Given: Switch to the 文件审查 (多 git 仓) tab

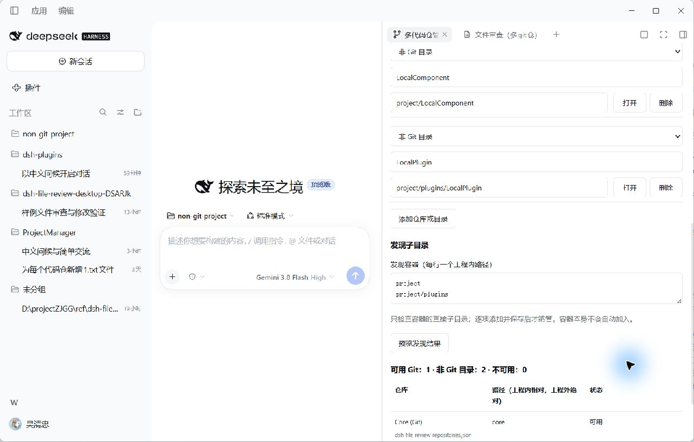Looking at the screenshot, I should pos(501,35).
